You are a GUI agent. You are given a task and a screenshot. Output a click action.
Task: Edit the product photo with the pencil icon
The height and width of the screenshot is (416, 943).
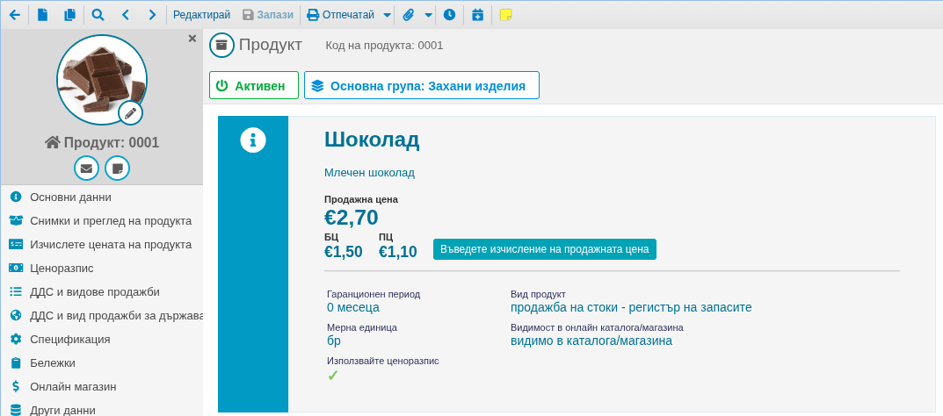[130, 112]
